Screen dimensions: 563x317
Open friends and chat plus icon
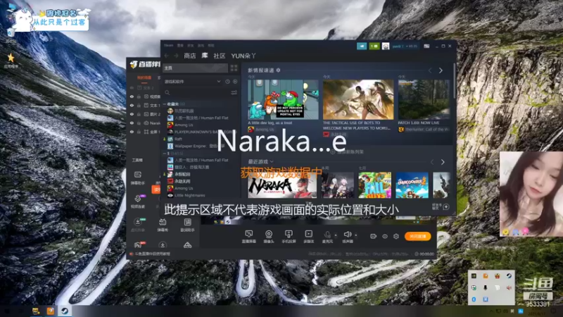[446, 206]
